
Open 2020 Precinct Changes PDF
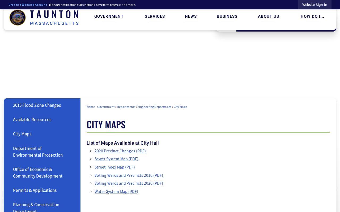click(x=120, y=151)
